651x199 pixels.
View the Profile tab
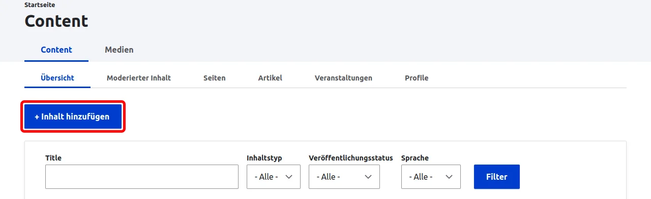[417, 78]
